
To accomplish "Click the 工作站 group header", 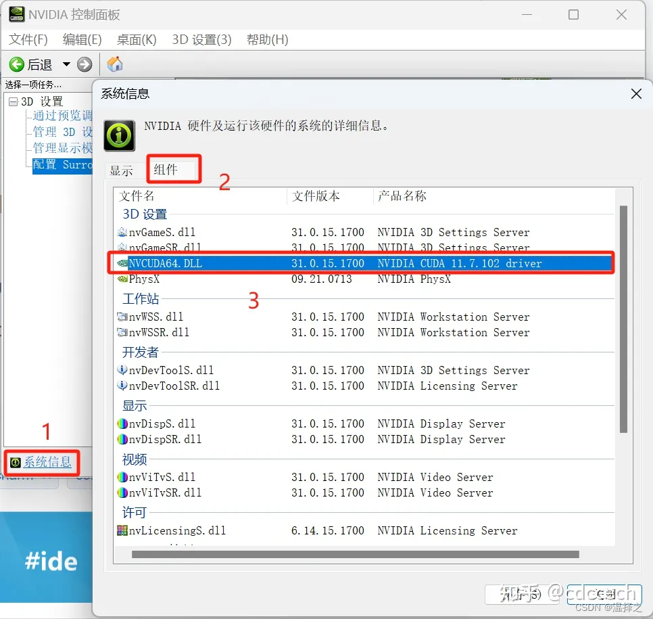I will coord(141,298).
